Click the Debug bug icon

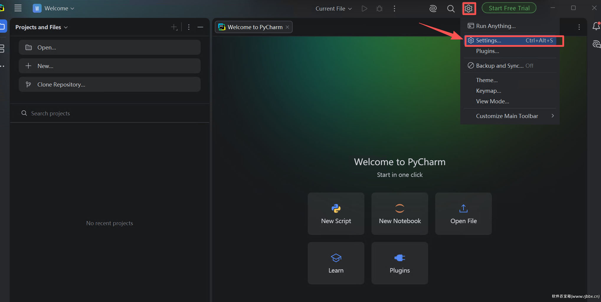pyautogui.click(x=379, y=9)
